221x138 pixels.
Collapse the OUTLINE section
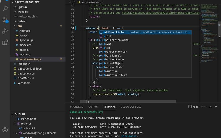point(12,114)
